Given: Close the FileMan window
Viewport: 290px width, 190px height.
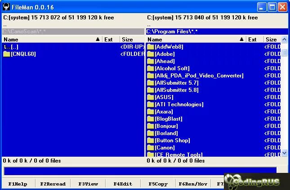Looking at the screenshot, I should tap(283, 7).
